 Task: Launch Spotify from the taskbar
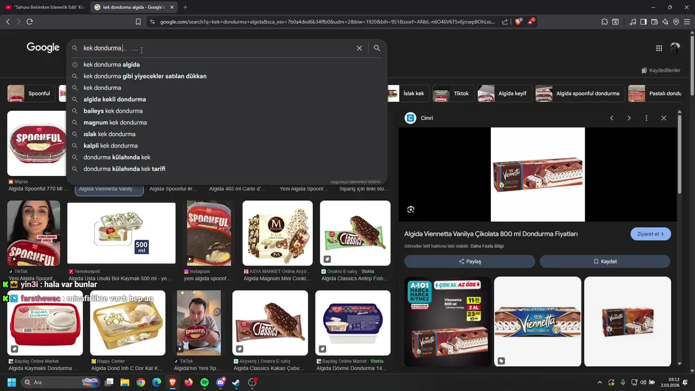[204, 382]
